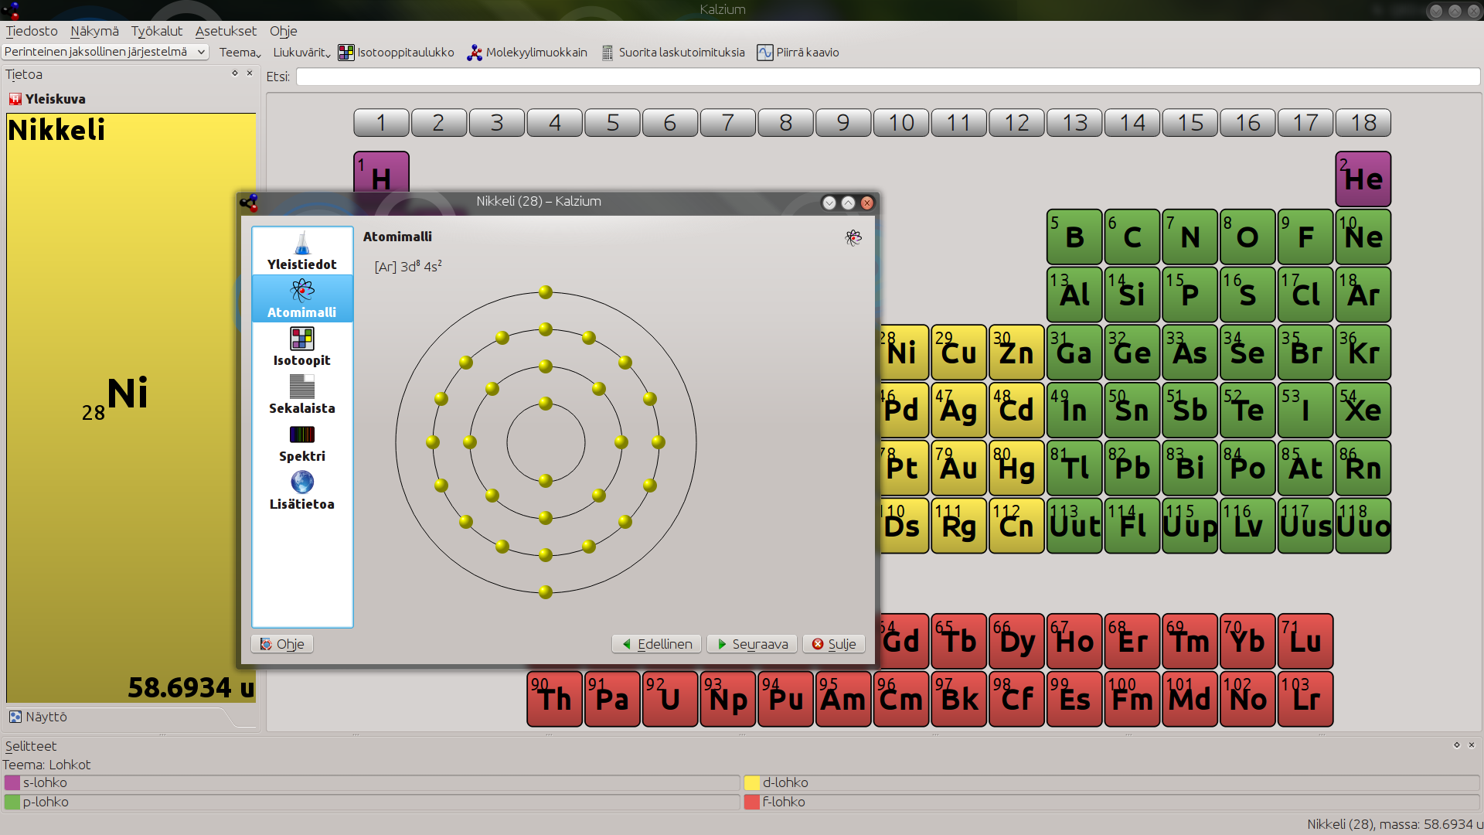
Task: Click the [Ar] 3d8 4s2 electron configuration
Action: point(408,266)
